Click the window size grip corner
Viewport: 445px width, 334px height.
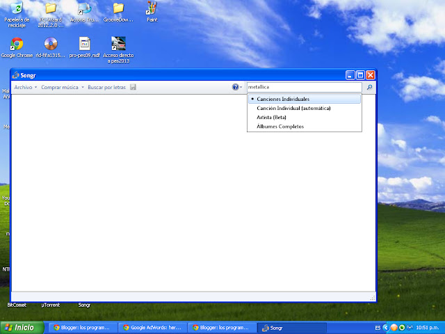click(373, 298)
